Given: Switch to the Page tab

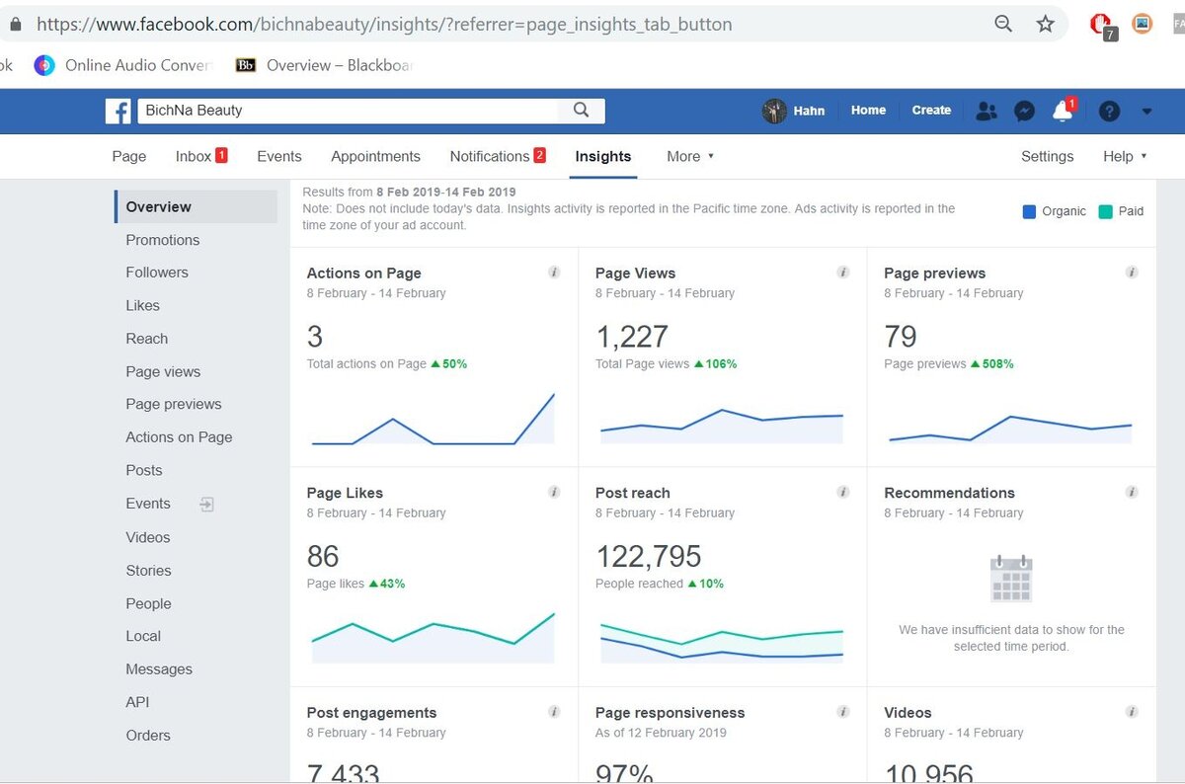Looking at the screenshot, I should click(x=129, y=156).
